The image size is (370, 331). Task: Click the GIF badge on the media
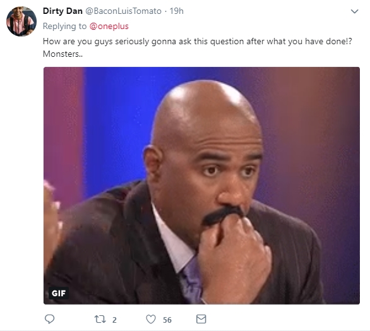(x=59, y=293)
